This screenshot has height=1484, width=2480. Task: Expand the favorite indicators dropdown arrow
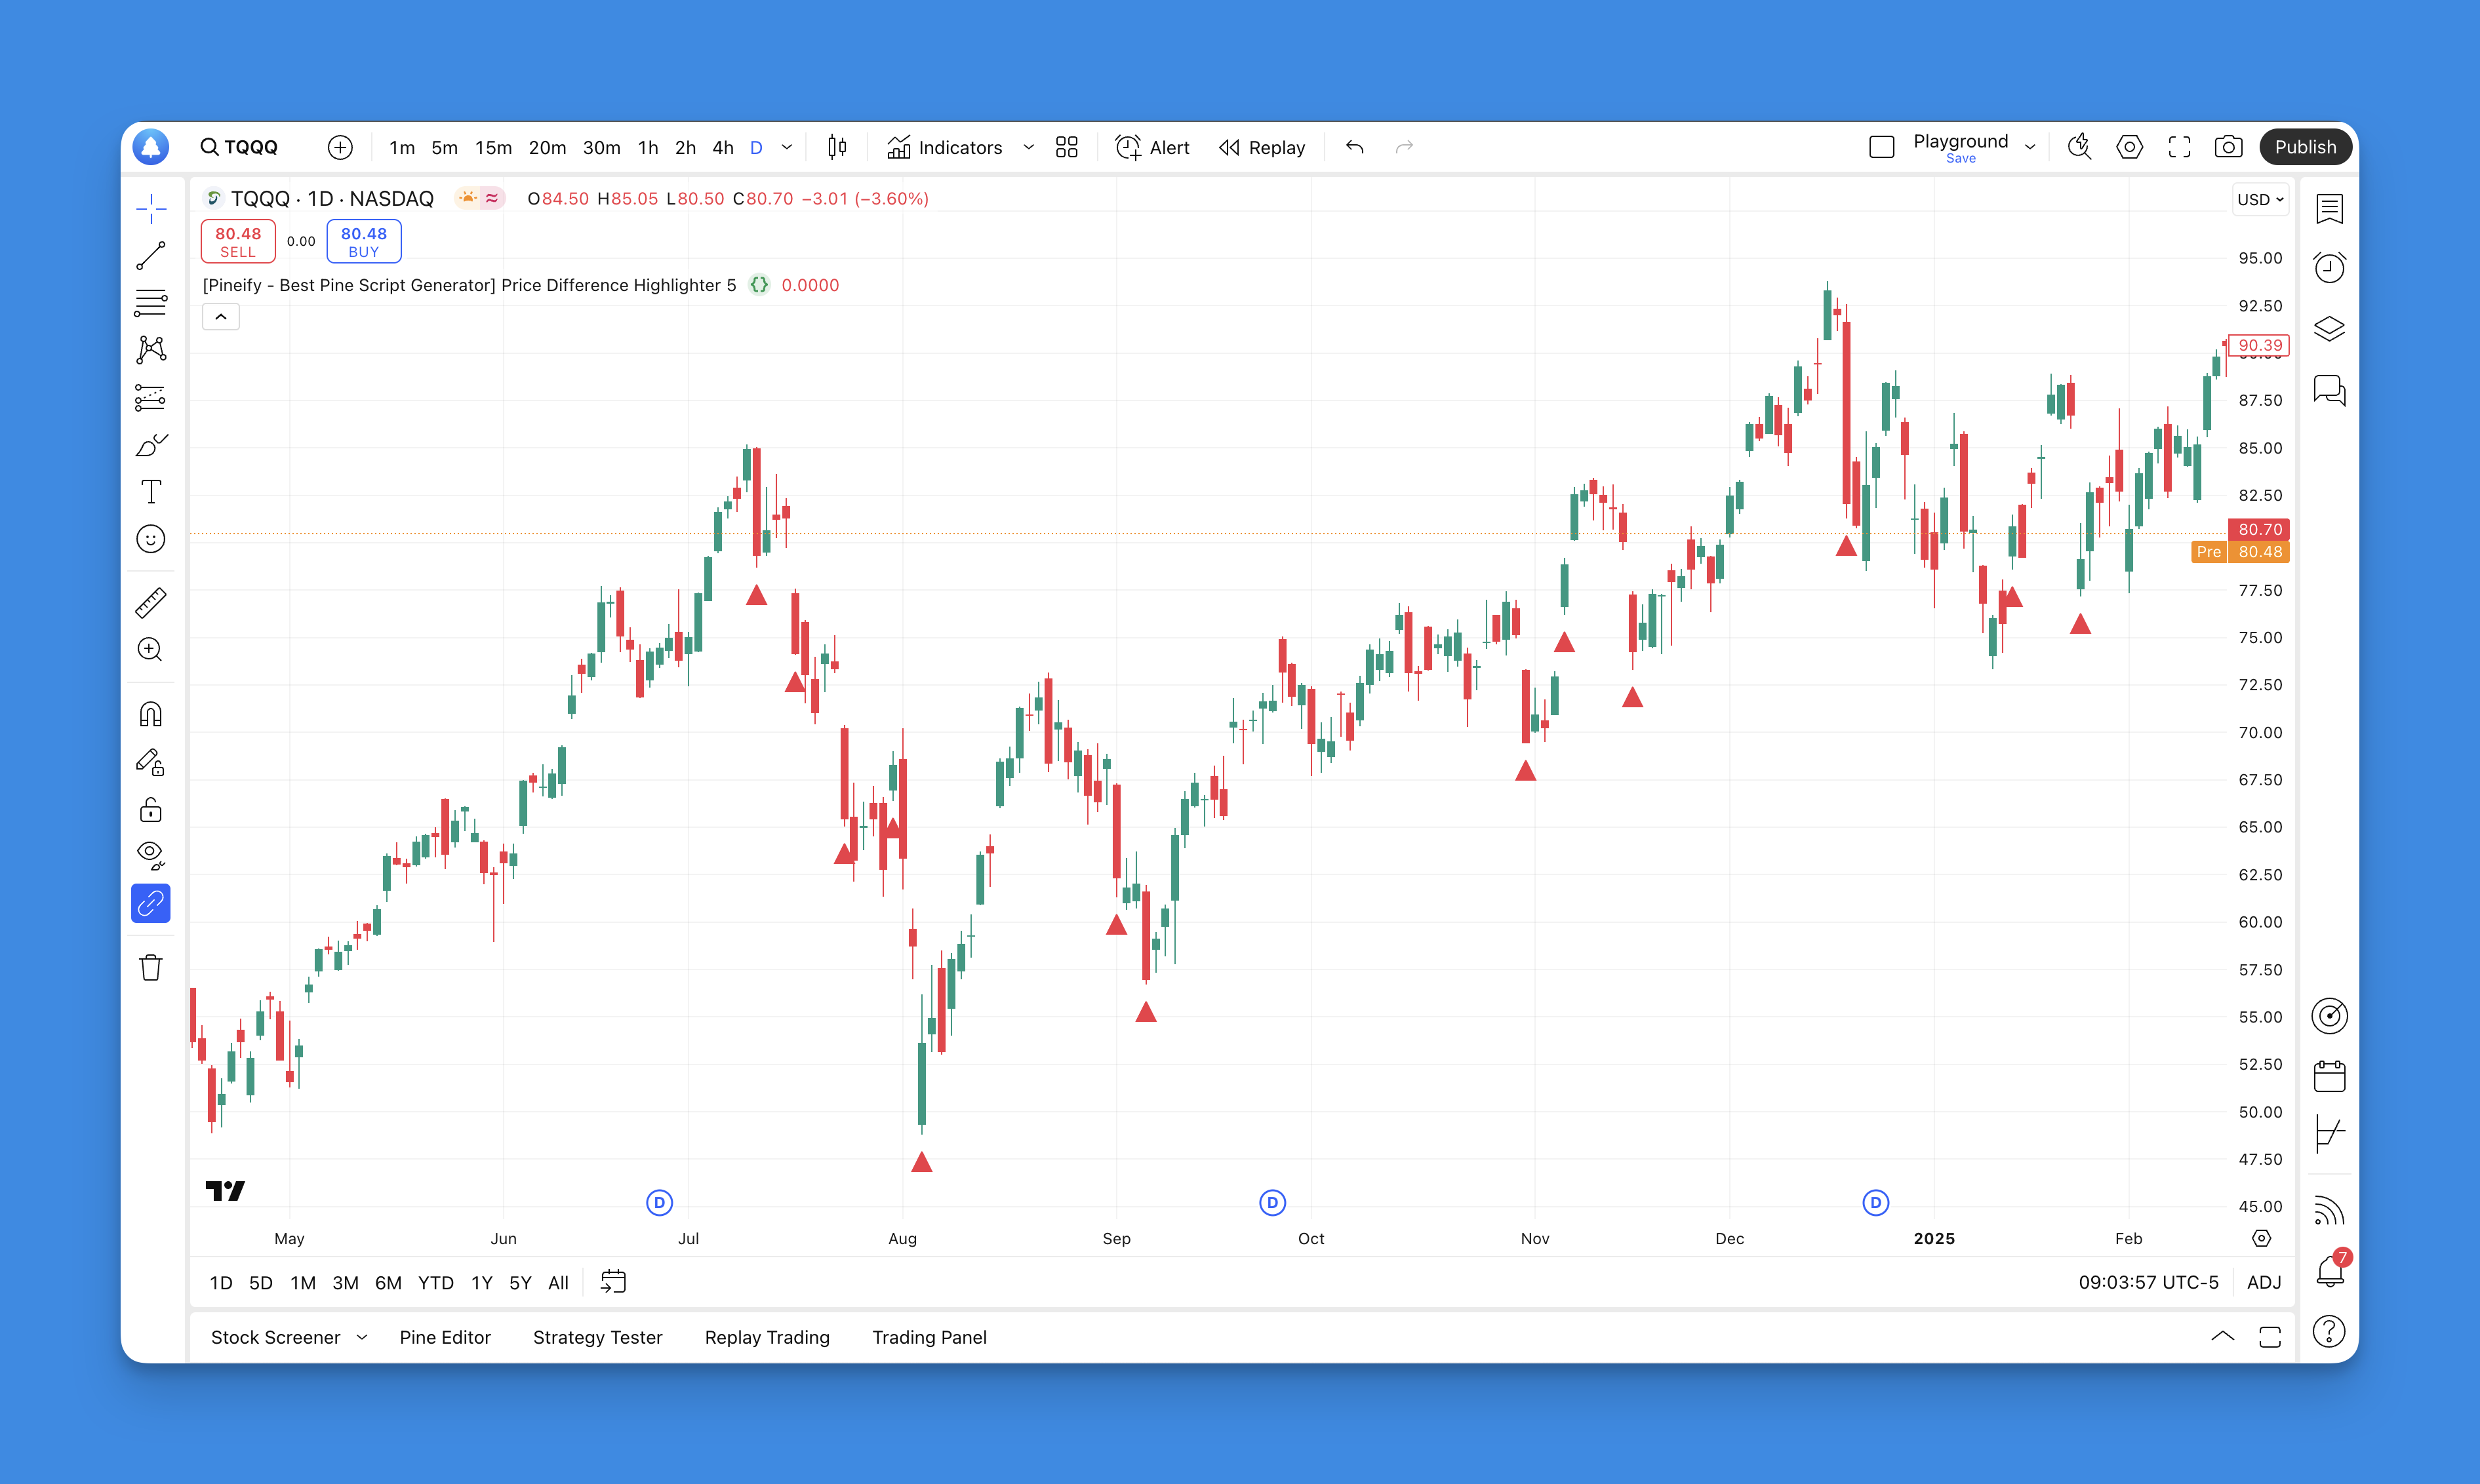click(x=1028, y=147)
